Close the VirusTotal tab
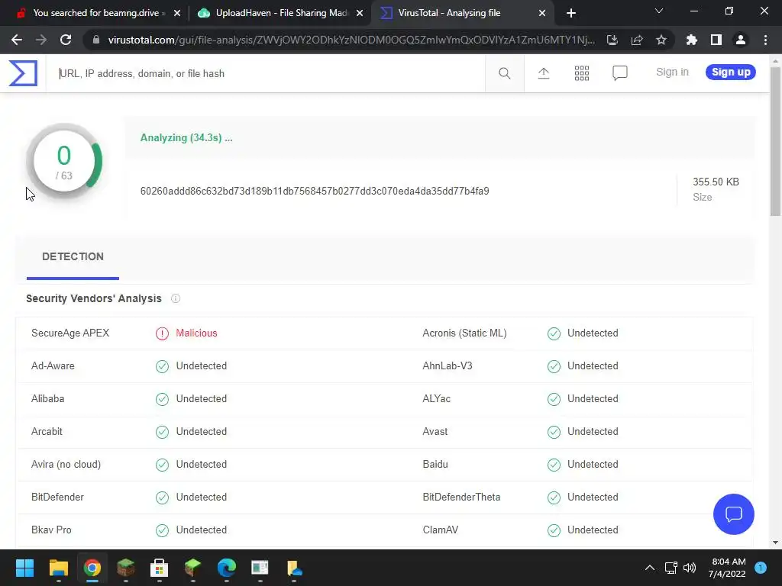 542,13
